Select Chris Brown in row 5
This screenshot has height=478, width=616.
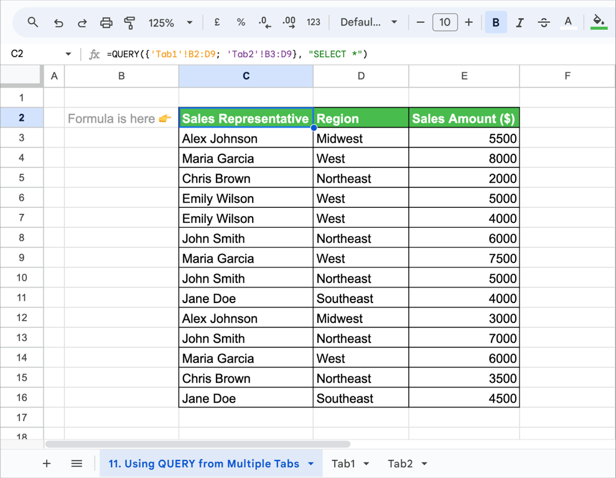point(246,178)
